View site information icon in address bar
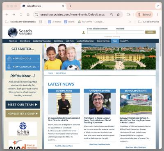 tap(36, 14)
